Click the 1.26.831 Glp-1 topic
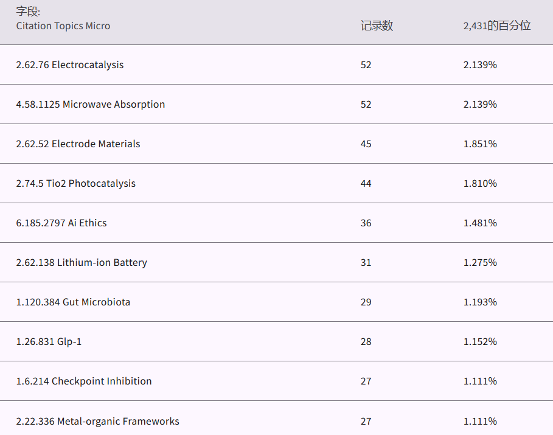The width and height of the screenshot is (553, 435). click(x=49, y=341)
